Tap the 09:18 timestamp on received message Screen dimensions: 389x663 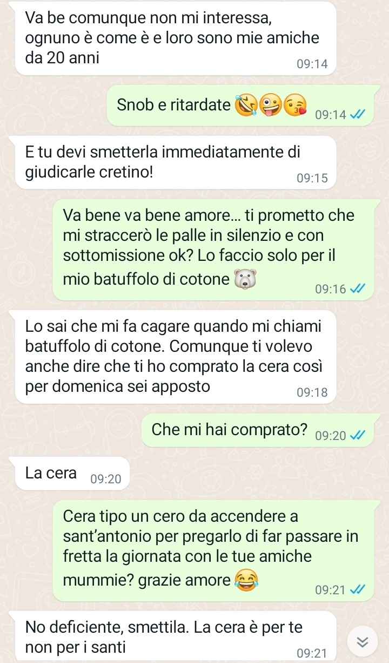(x=312, y=392)
